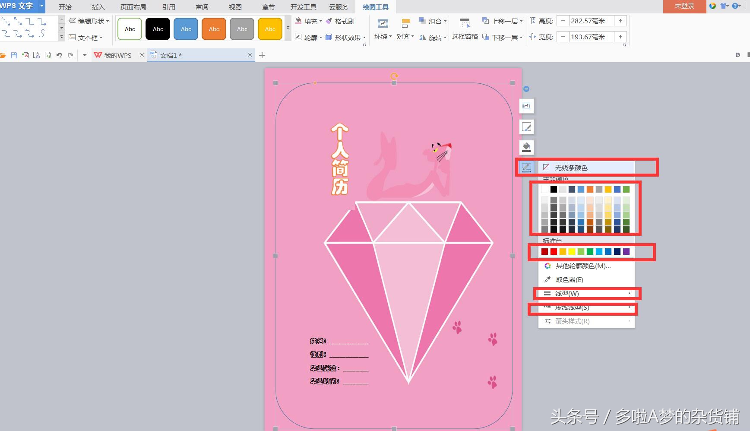Screen dimensions: 750x431
Task: Select the eyedropper 取色器 tool
Action: point(569,279)
